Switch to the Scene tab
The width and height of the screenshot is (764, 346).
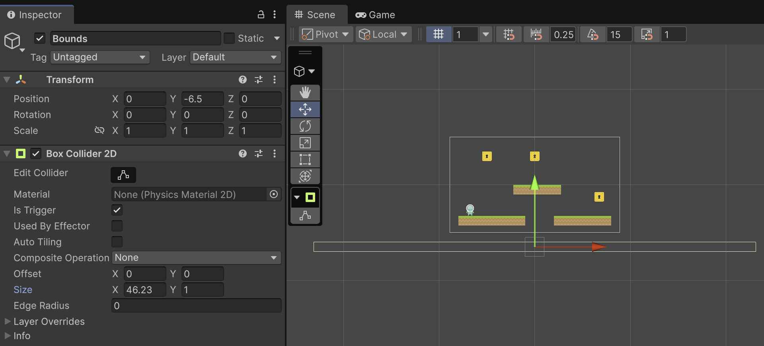click(317, 15)
